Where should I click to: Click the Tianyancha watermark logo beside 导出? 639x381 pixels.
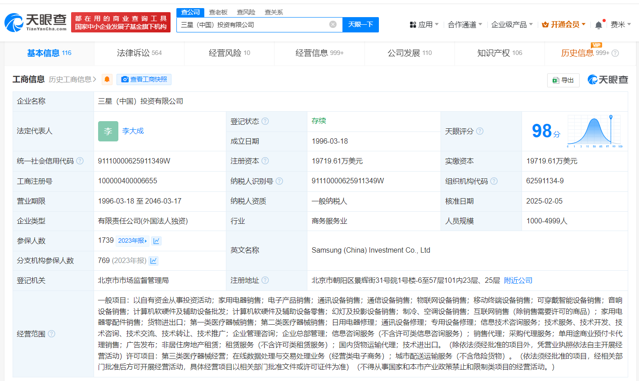tap(607, 80)
